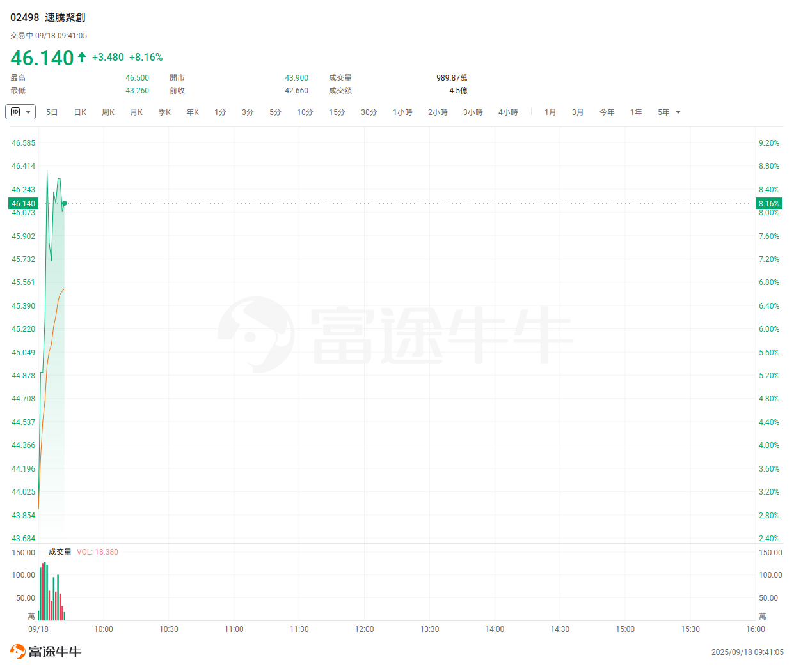
Task: Click the 成交量 value 989.87萬
Action: [452, 78]
